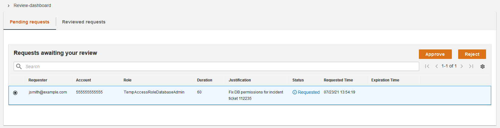Select the jsmith@example.com request radio button
Image resolution: width=500 pixels, height=128 pixels.
pos(15,93)
